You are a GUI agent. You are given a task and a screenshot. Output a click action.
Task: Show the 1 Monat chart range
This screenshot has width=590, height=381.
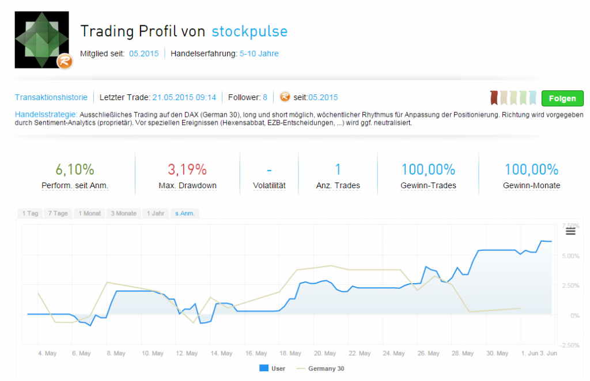(x=89, y=214)
